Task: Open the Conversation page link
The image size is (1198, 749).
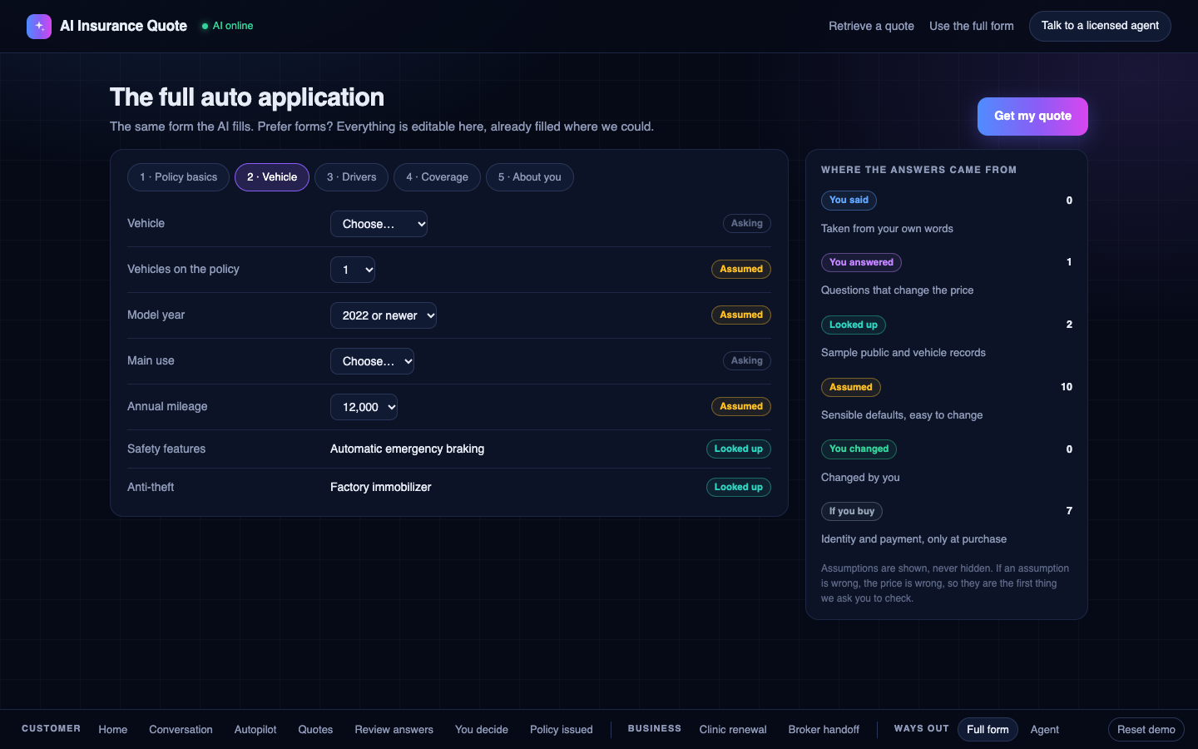Action: coord(181,729)
